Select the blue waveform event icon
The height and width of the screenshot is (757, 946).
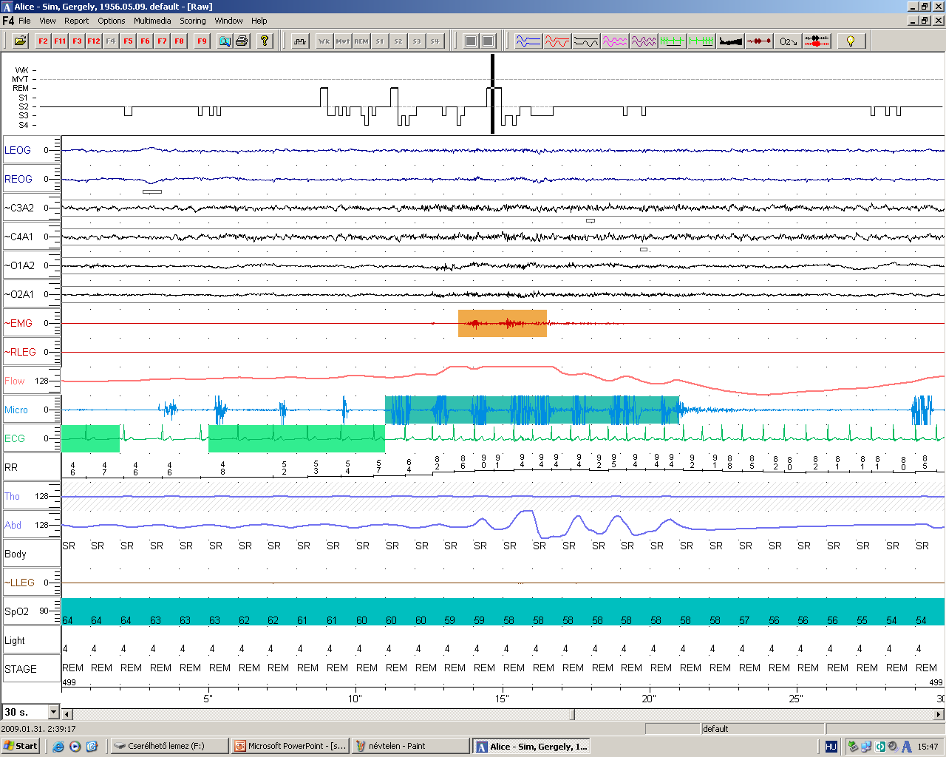(x=528, y=41)
